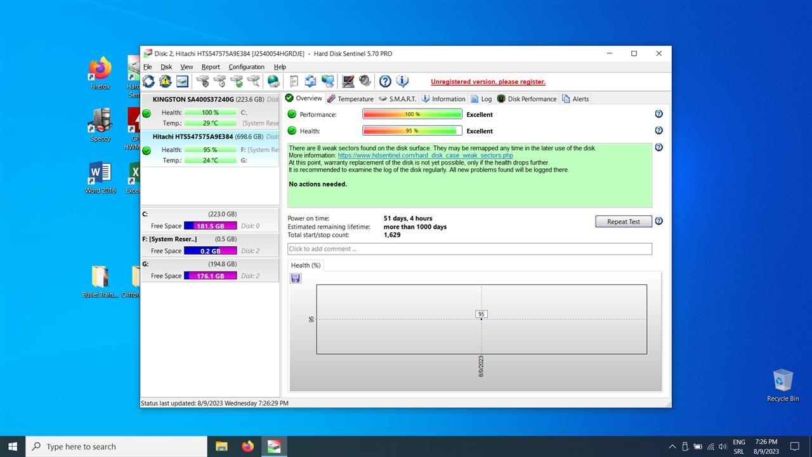The width and height of the screenshot is (812, 457).
Task: Click the disk icon with green checkmark
Action: [237, 81]
